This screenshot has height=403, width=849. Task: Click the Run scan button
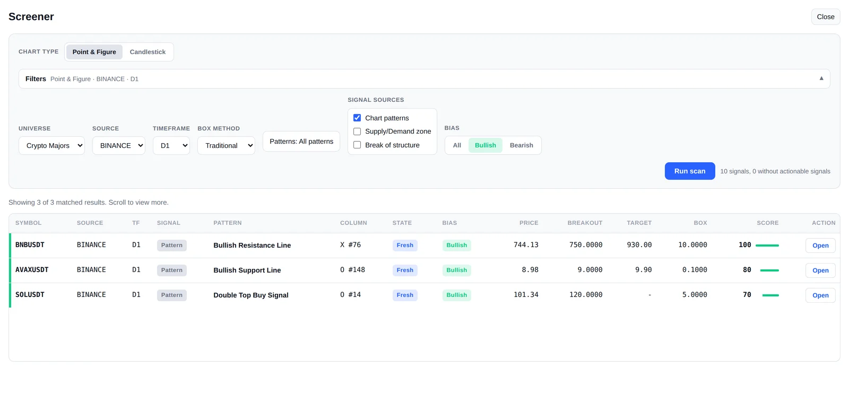coord(690,171)
